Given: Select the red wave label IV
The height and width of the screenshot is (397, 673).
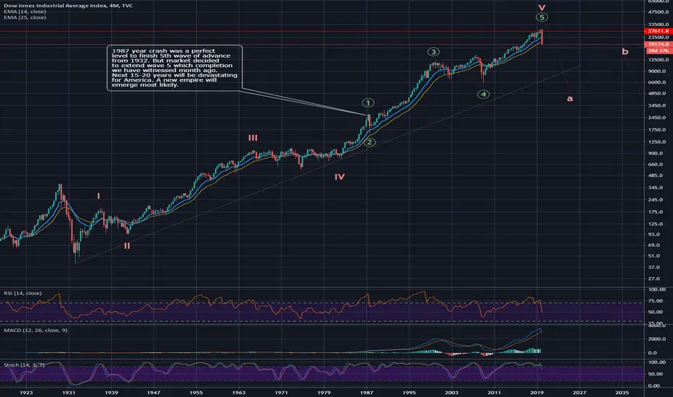Looking at the screenshot, I should [x=339, y=177].
